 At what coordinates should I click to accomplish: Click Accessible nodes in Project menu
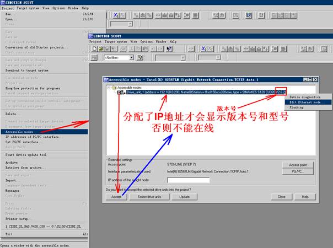20,132
